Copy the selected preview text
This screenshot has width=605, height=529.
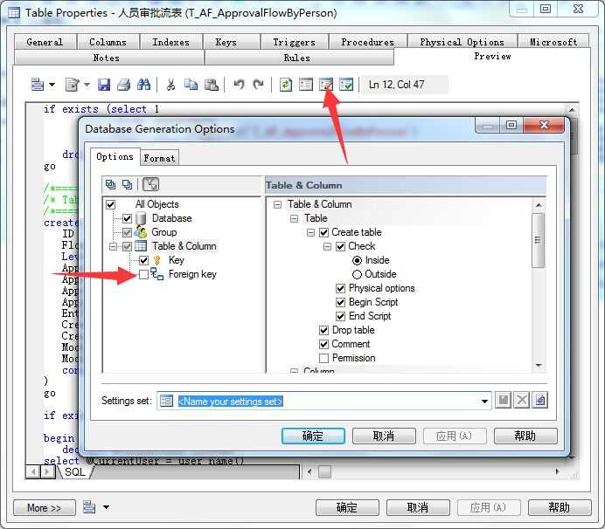point(191,85)
